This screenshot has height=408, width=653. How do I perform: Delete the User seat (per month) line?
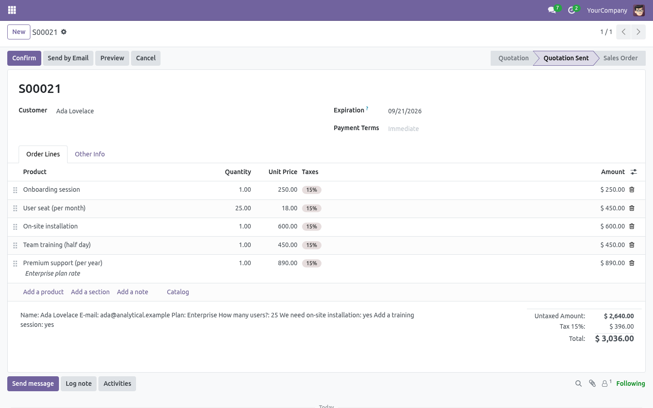point(632,208)
